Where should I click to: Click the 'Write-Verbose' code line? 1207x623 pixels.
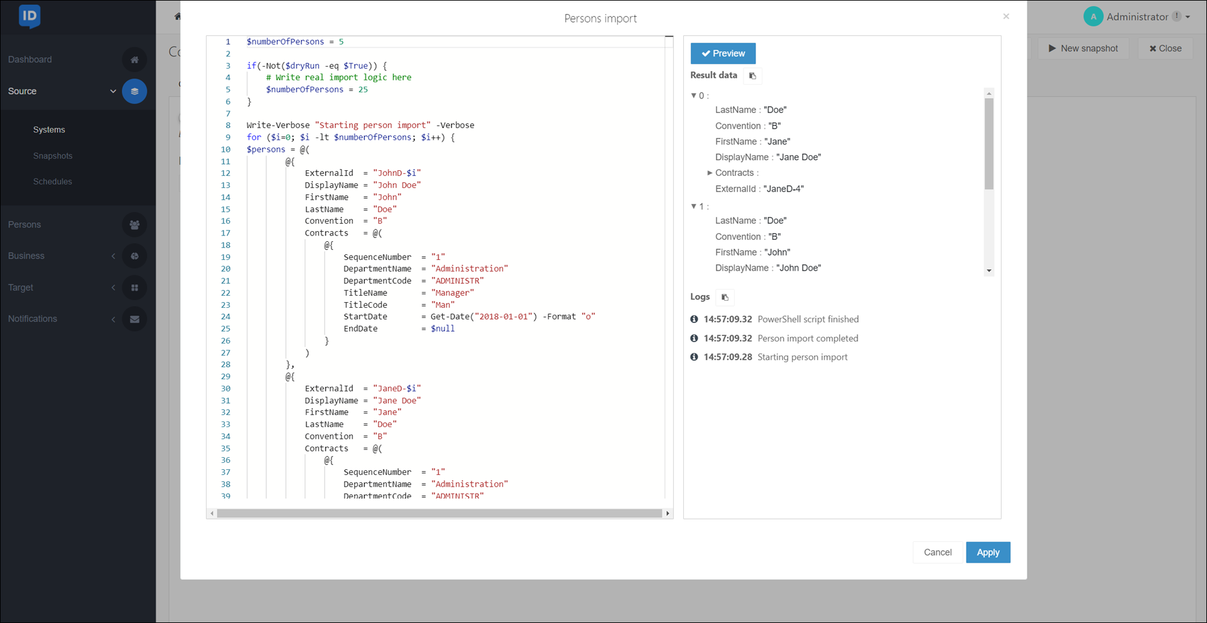coord(360,125)
